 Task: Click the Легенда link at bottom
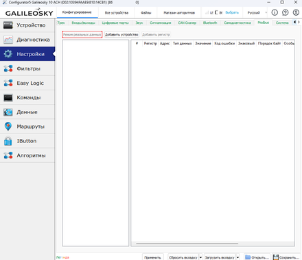62,257
